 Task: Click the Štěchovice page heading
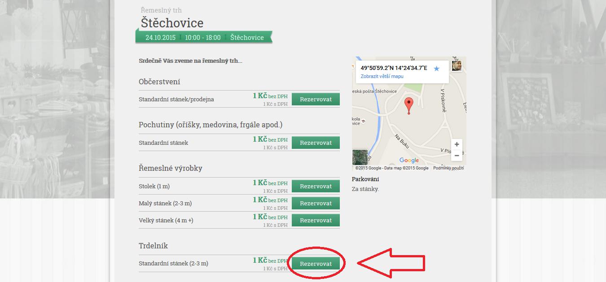point(172,22)
